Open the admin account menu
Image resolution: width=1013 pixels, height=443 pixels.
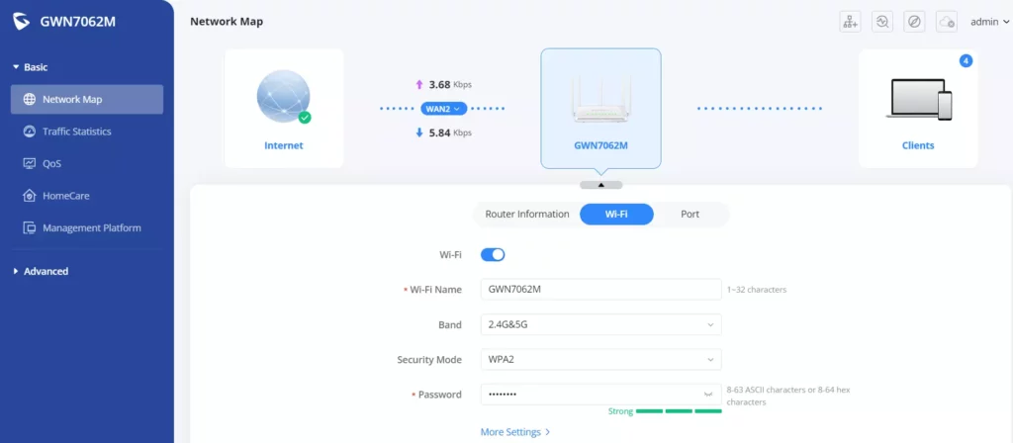(989, 22)
